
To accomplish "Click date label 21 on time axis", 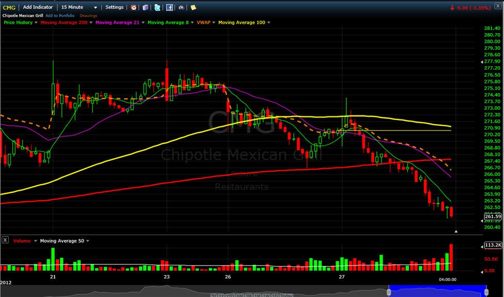I will pos(53,277).
